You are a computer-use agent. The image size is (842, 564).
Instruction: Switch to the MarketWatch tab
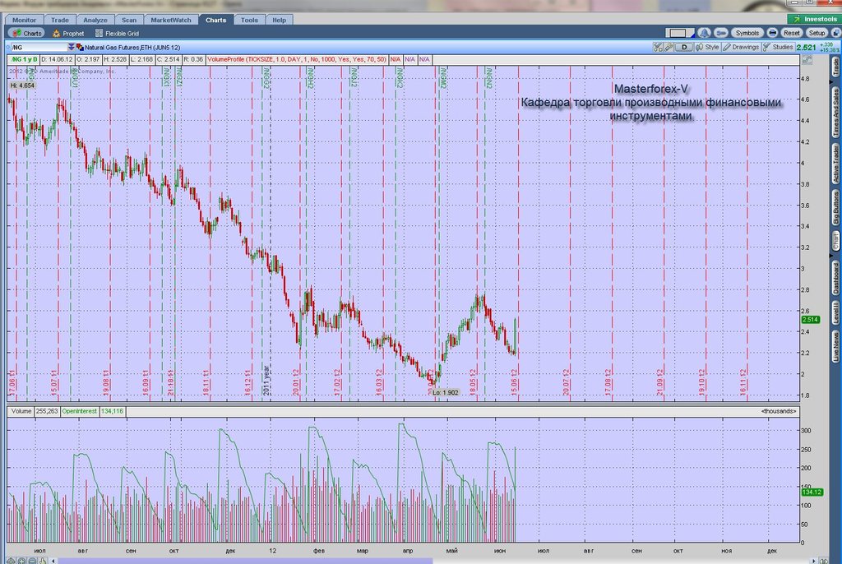[171, 20]
